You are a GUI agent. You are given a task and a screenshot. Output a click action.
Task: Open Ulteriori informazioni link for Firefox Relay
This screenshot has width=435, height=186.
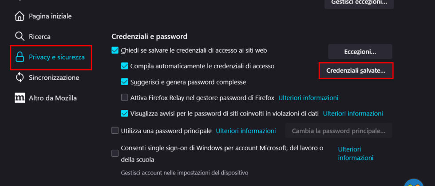[x=308, y=98]
